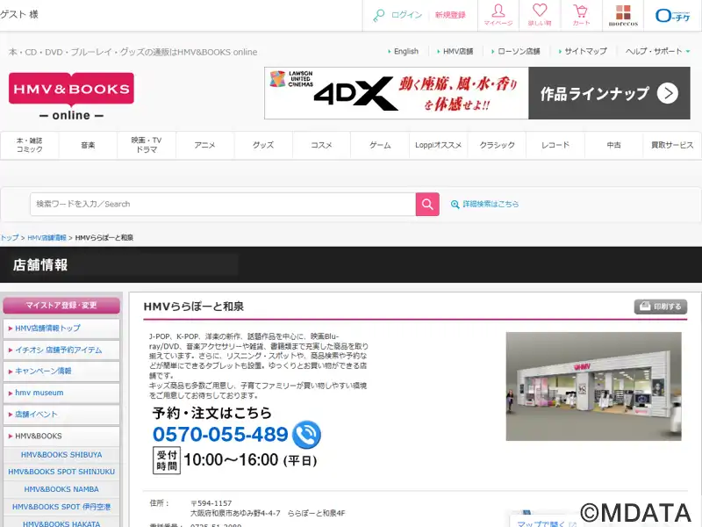Expand the HMV&BOOKS sidebar section
The image size is (702, 527).
(61, 436)
